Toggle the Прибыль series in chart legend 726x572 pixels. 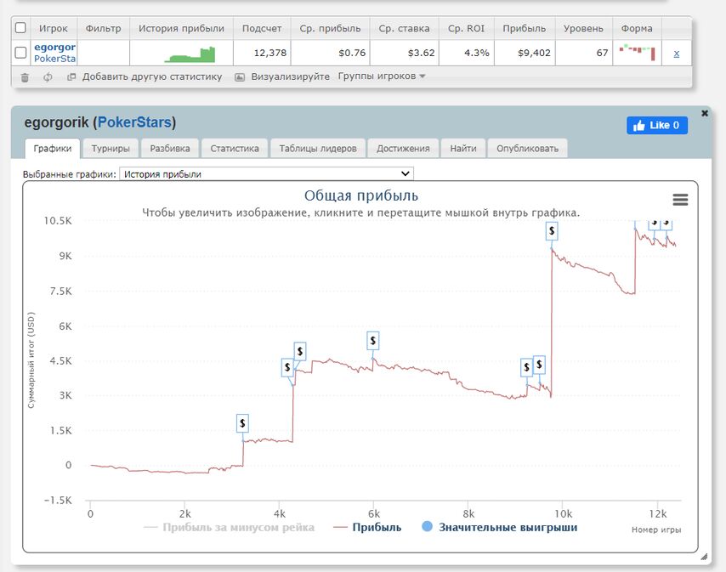pos(369,527)
